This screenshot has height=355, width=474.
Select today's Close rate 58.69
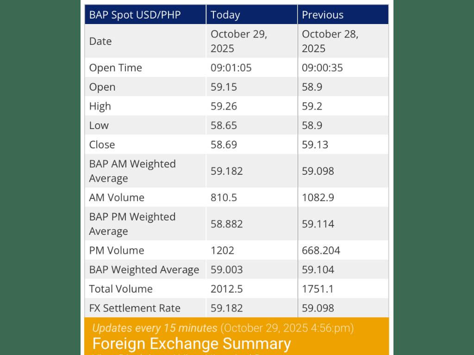click(x=224, y=145)
